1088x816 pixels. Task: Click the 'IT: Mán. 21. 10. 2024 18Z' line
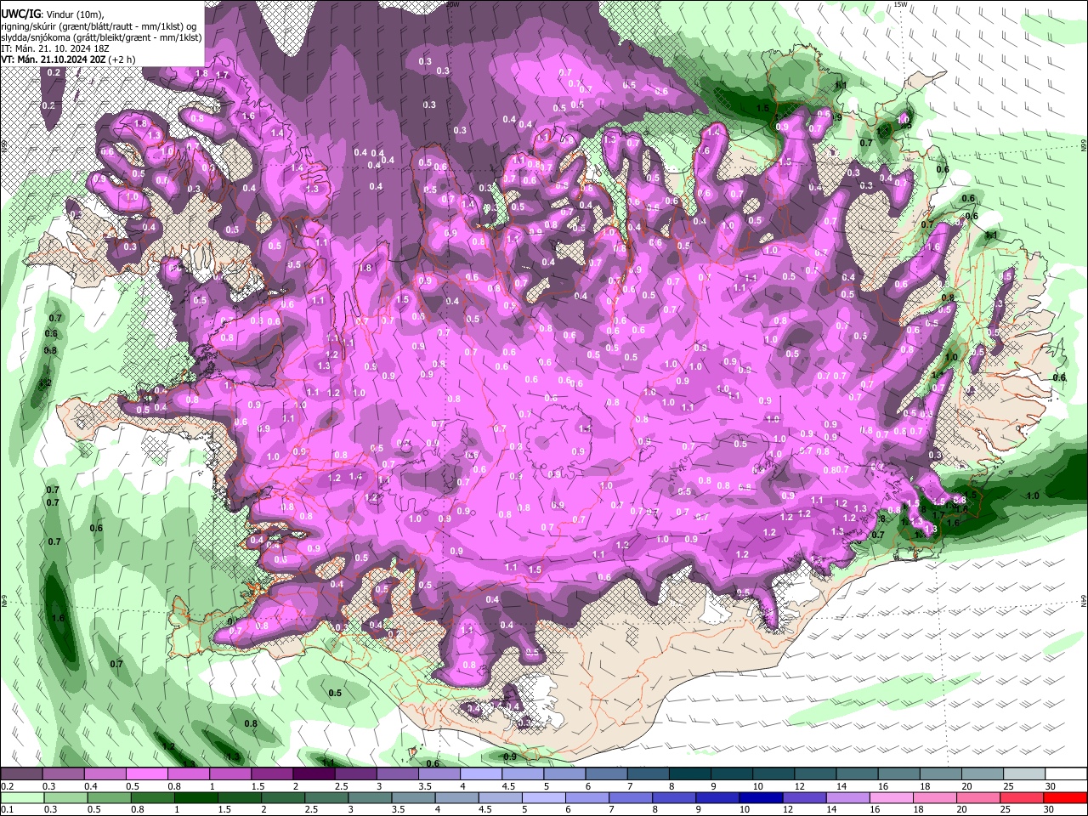[x=54, y=48]
